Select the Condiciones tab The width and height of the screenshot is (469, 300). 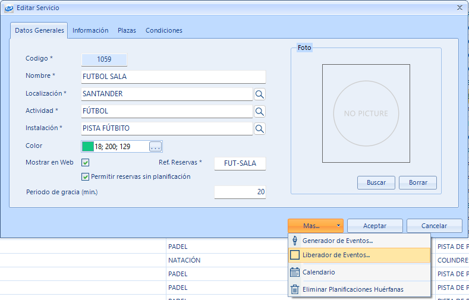point(164,30)
